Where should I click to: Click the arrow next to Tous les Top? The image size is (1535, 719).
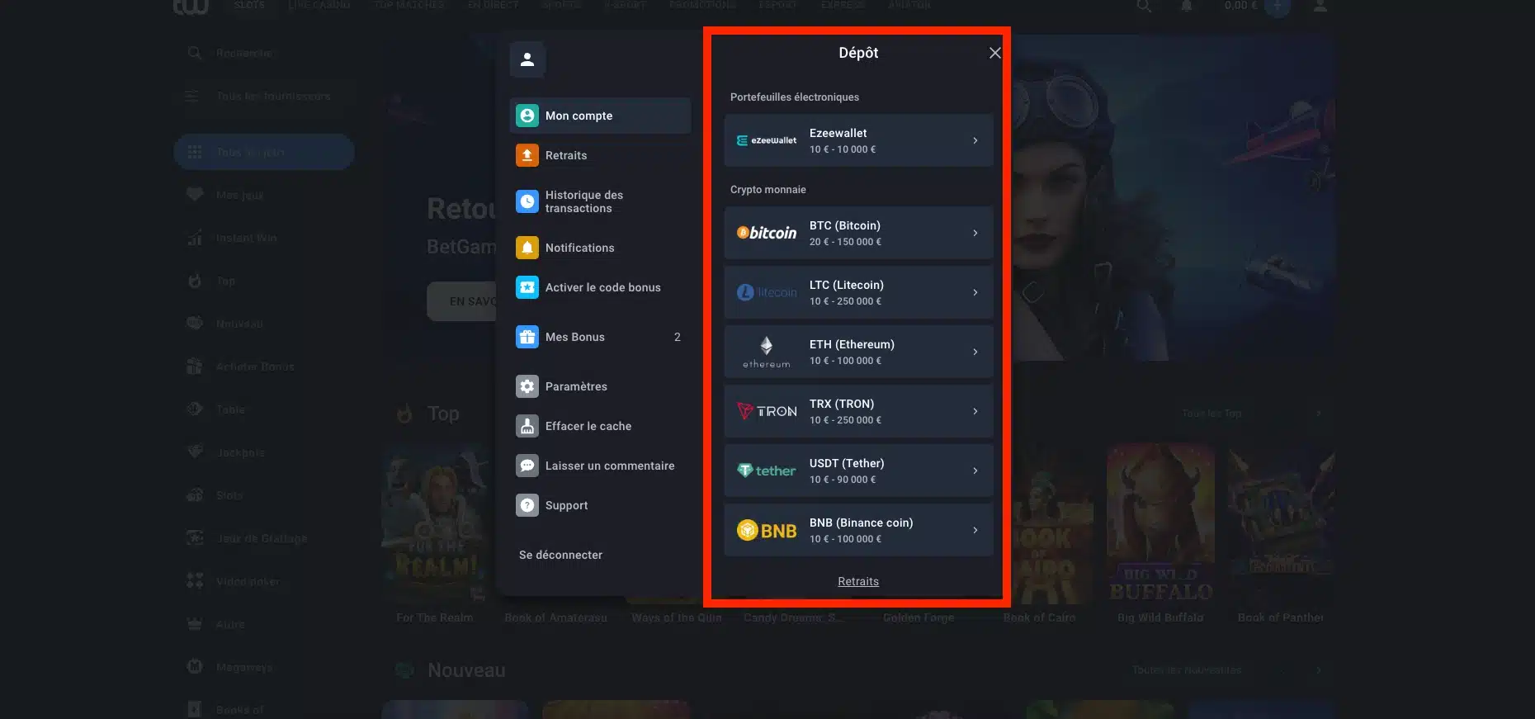[1318, 414]
